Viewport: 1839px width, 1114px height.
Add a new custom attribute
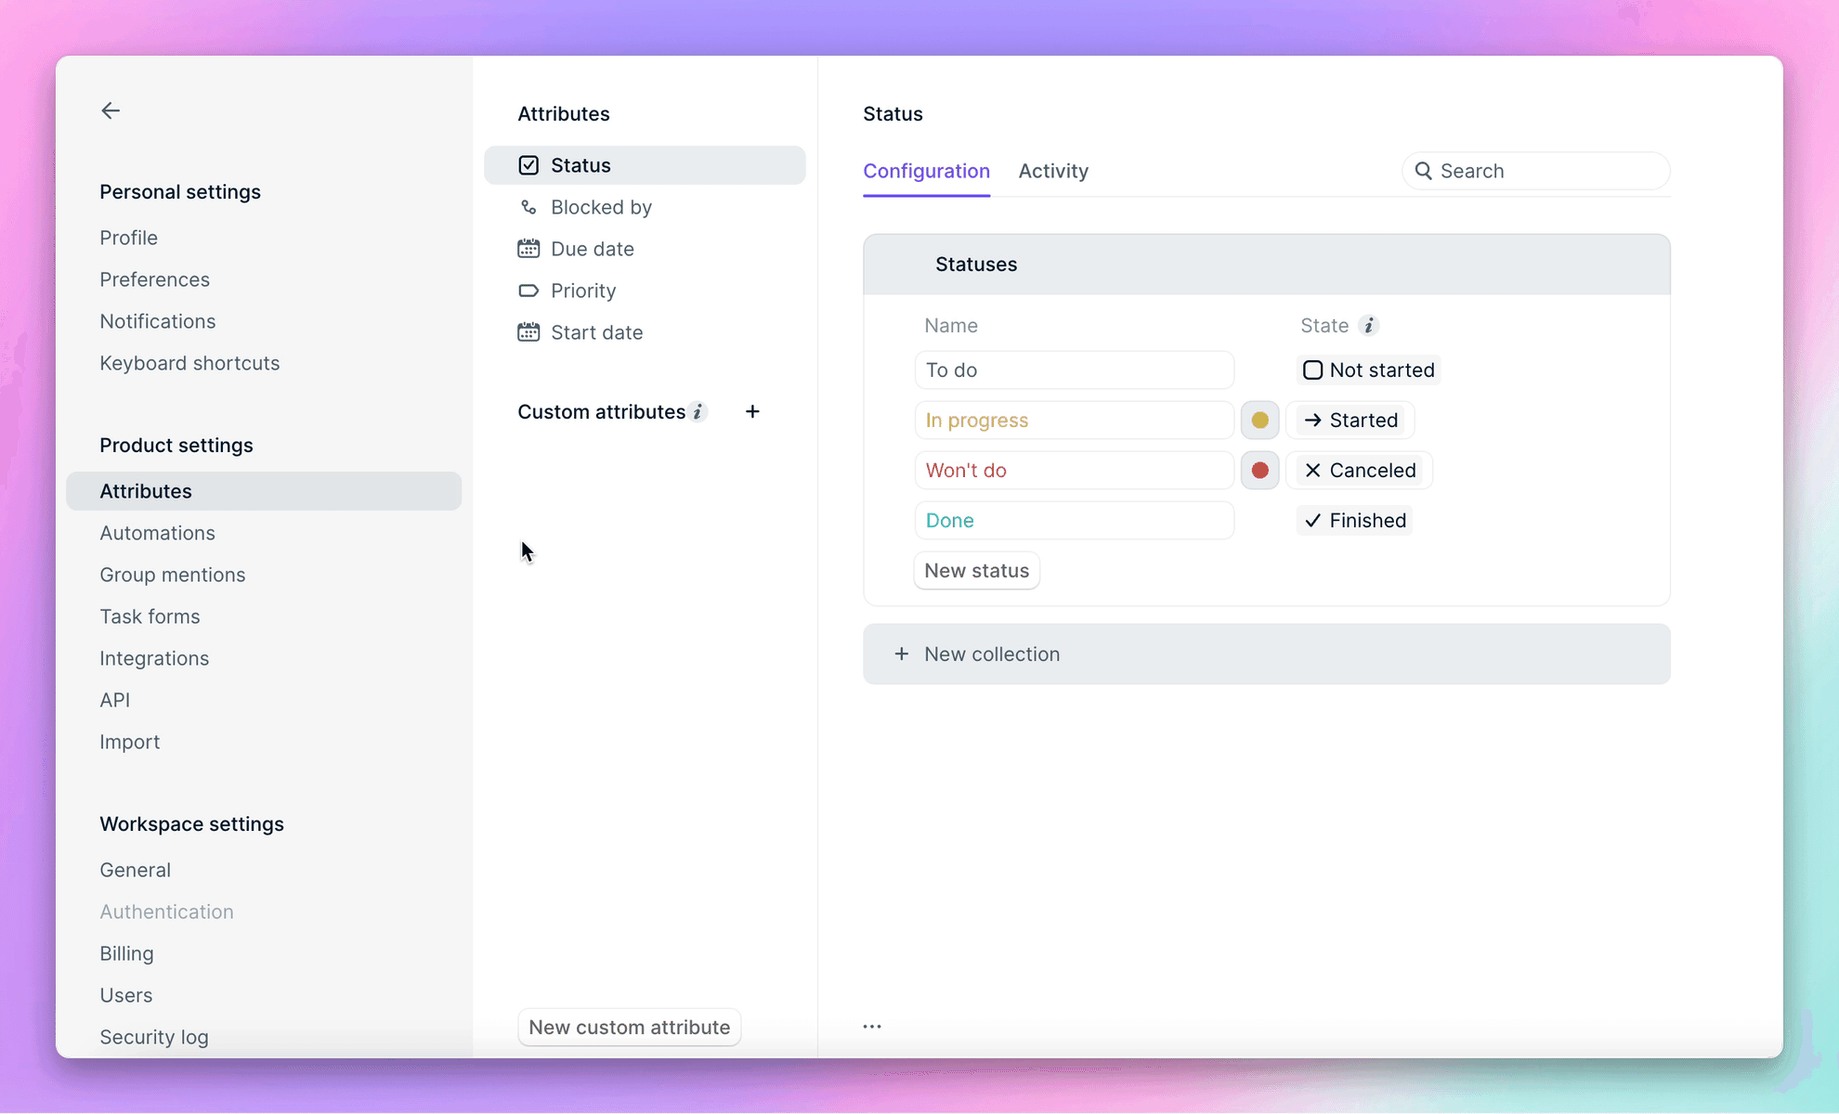pos(751,411)
